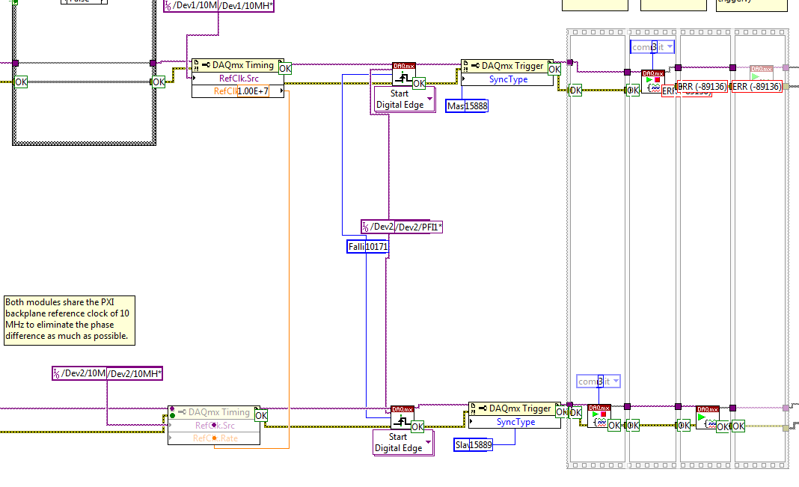Click OK probe at first frame's upper error wire
Viewport: 799px width, 487px height.
click(575, 91)
